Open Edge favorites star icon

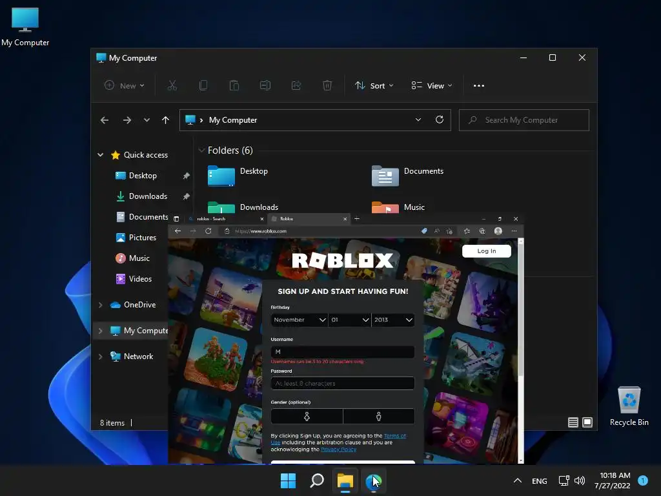click(467, 231)
